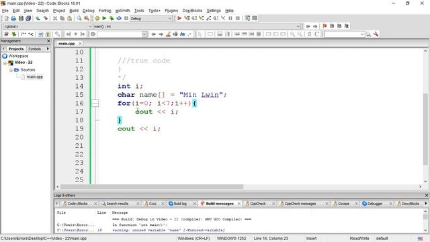Image resolution: width=430 pixels, height=242 pixels.
Task: Open the main() : int function dropdown
Action: tap(298, 26)
